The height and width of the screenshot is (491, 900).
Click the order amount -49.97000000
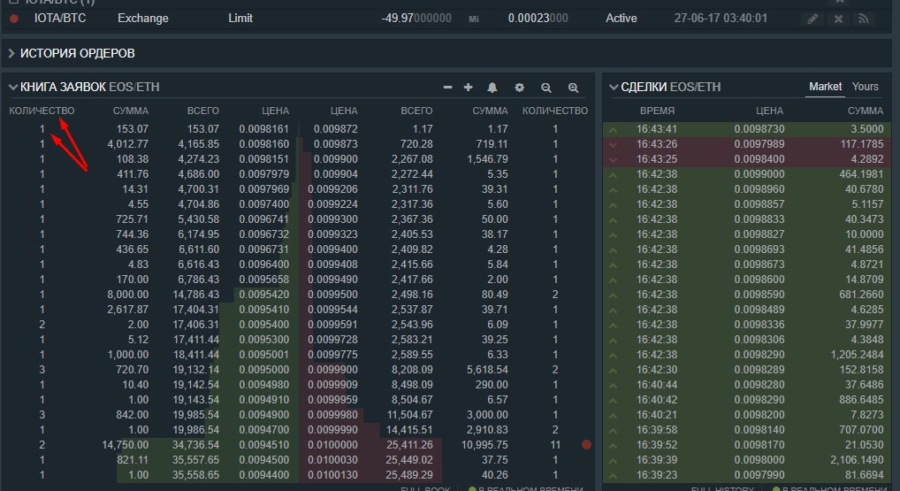(416, 19)
